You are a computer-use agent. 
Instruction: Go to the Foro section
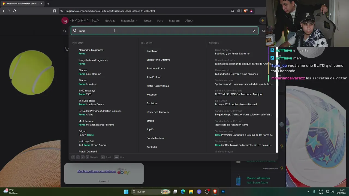(x=160, y=21)
